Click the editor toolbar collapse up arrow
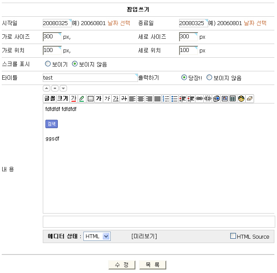The height and width of the screenshot is (273, 277). [x=47, y=89]
